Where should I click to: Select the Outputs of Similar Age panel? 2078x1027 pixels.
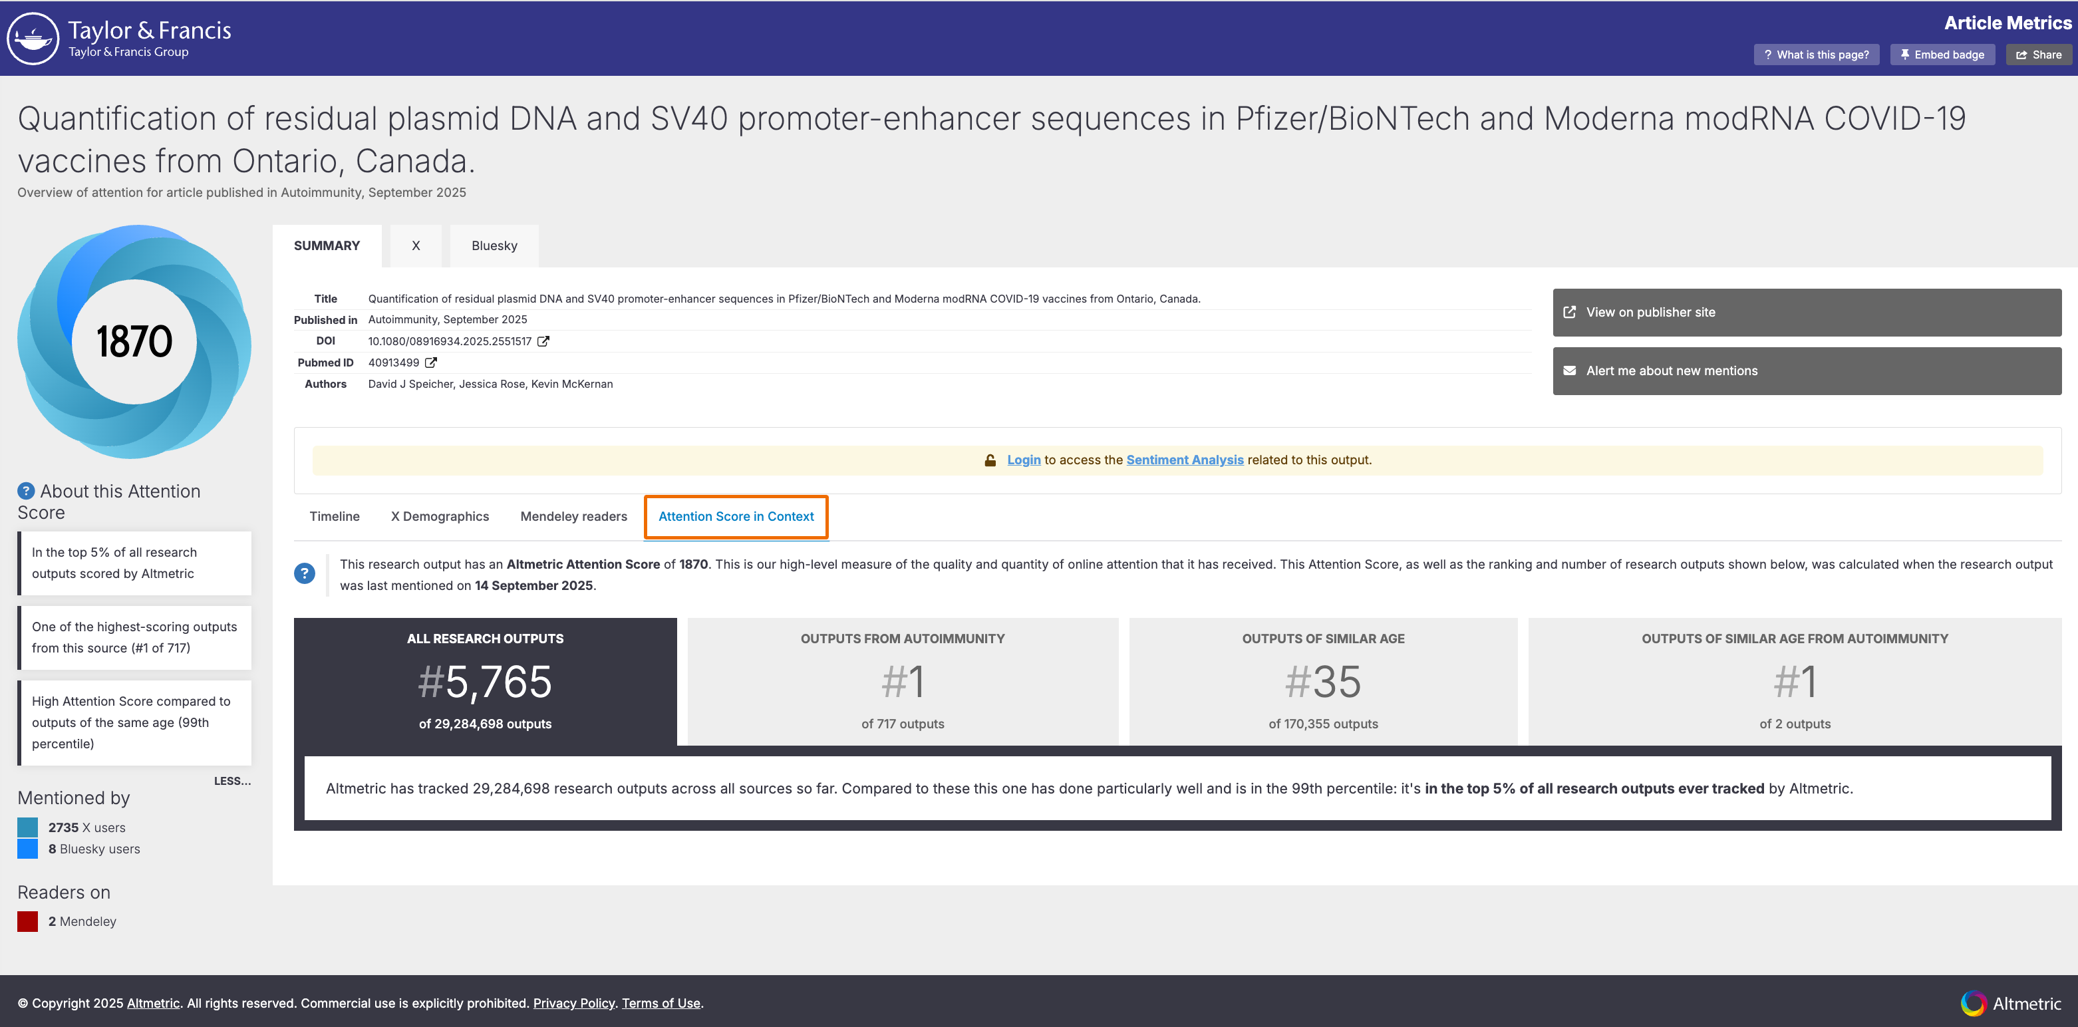click(x=1322, y=681)
